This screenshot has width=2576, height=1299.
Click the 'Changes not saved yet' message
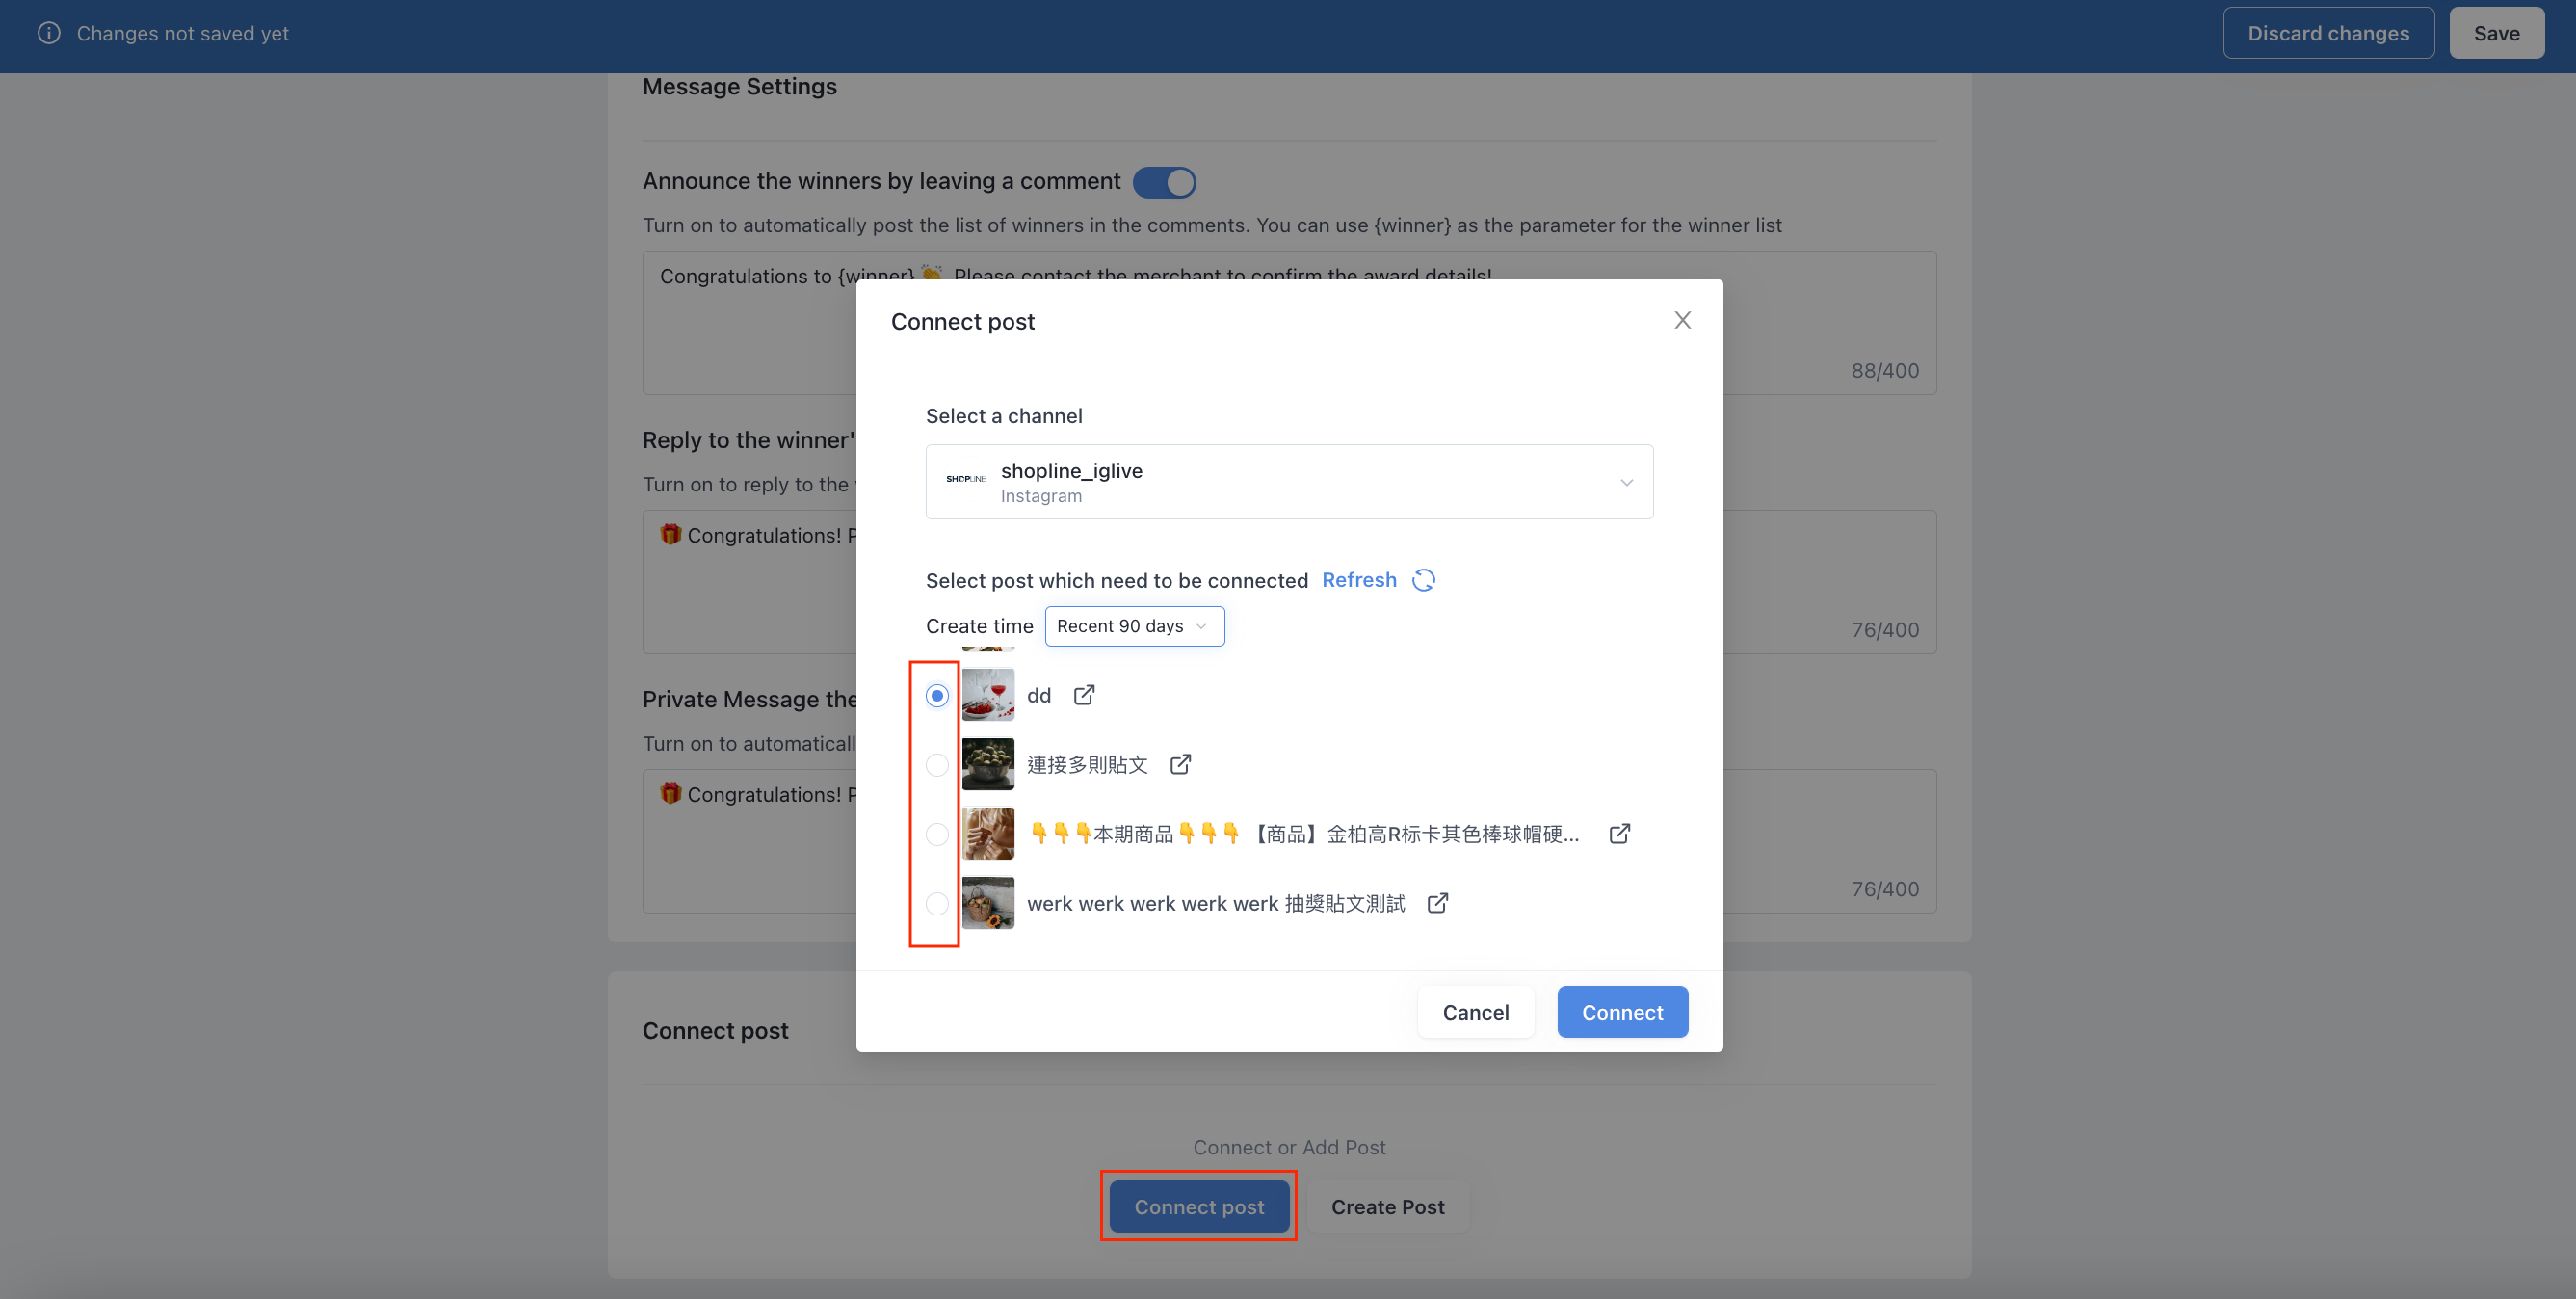[x=183, y=33]
